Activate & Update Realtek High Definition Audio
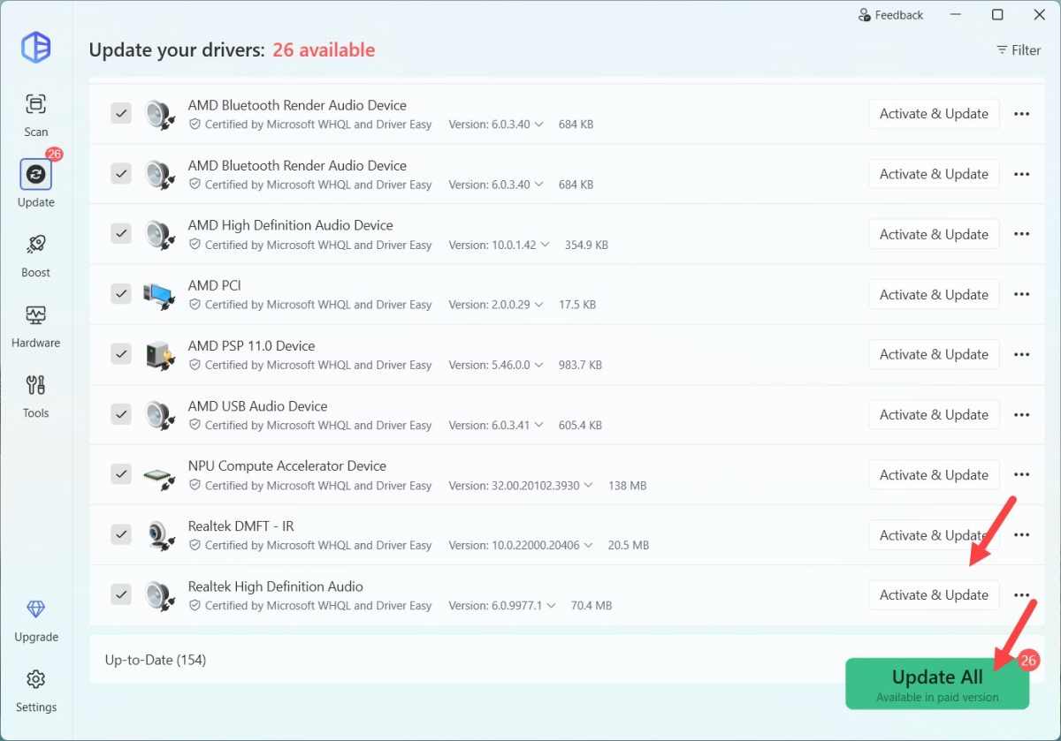Viewport: 1061px width, 741px height. (934, 594)
